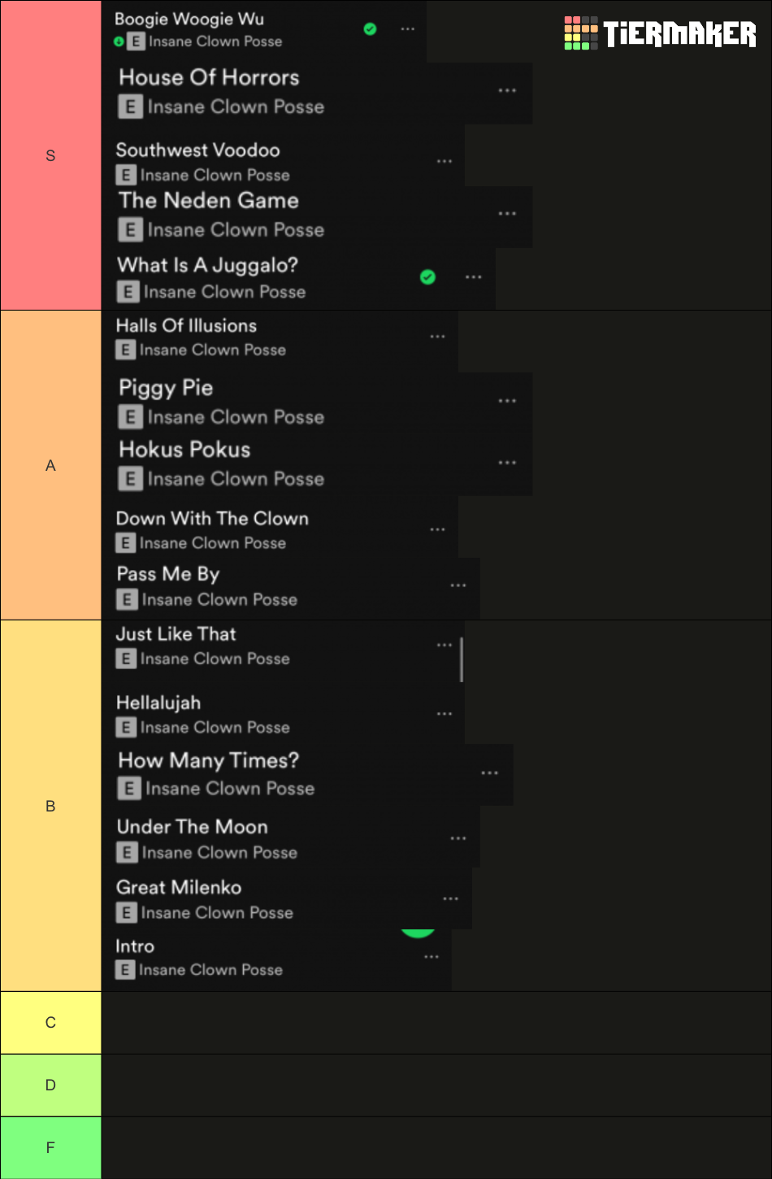
Task: Click the red S tier label
Action: tap(50, 155)
